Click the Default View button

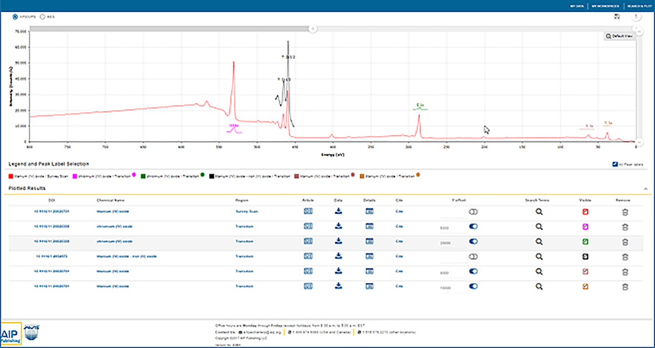pyautogui.click(x=619, y=36)
